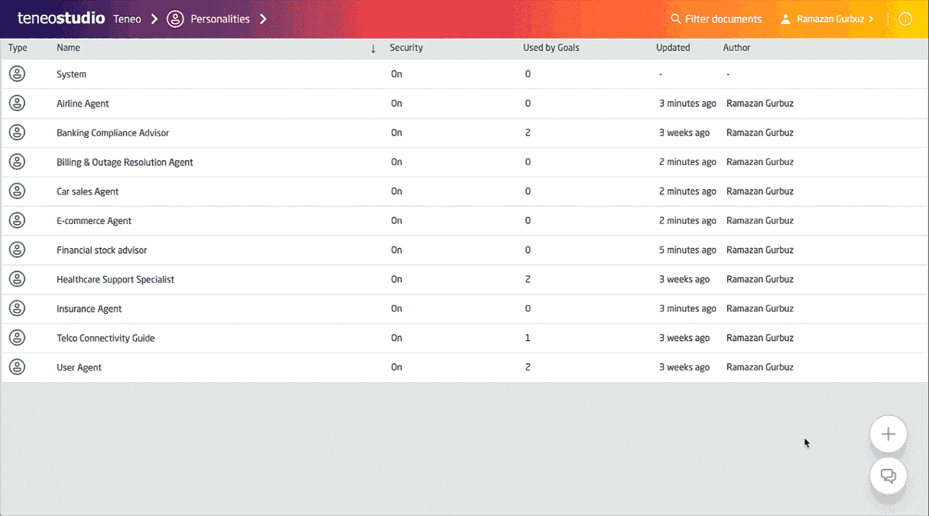The image size is (929, 516).
Task: Open the chat bubble Try Out button
Action: pyautogui.click(x=888, y=476)
